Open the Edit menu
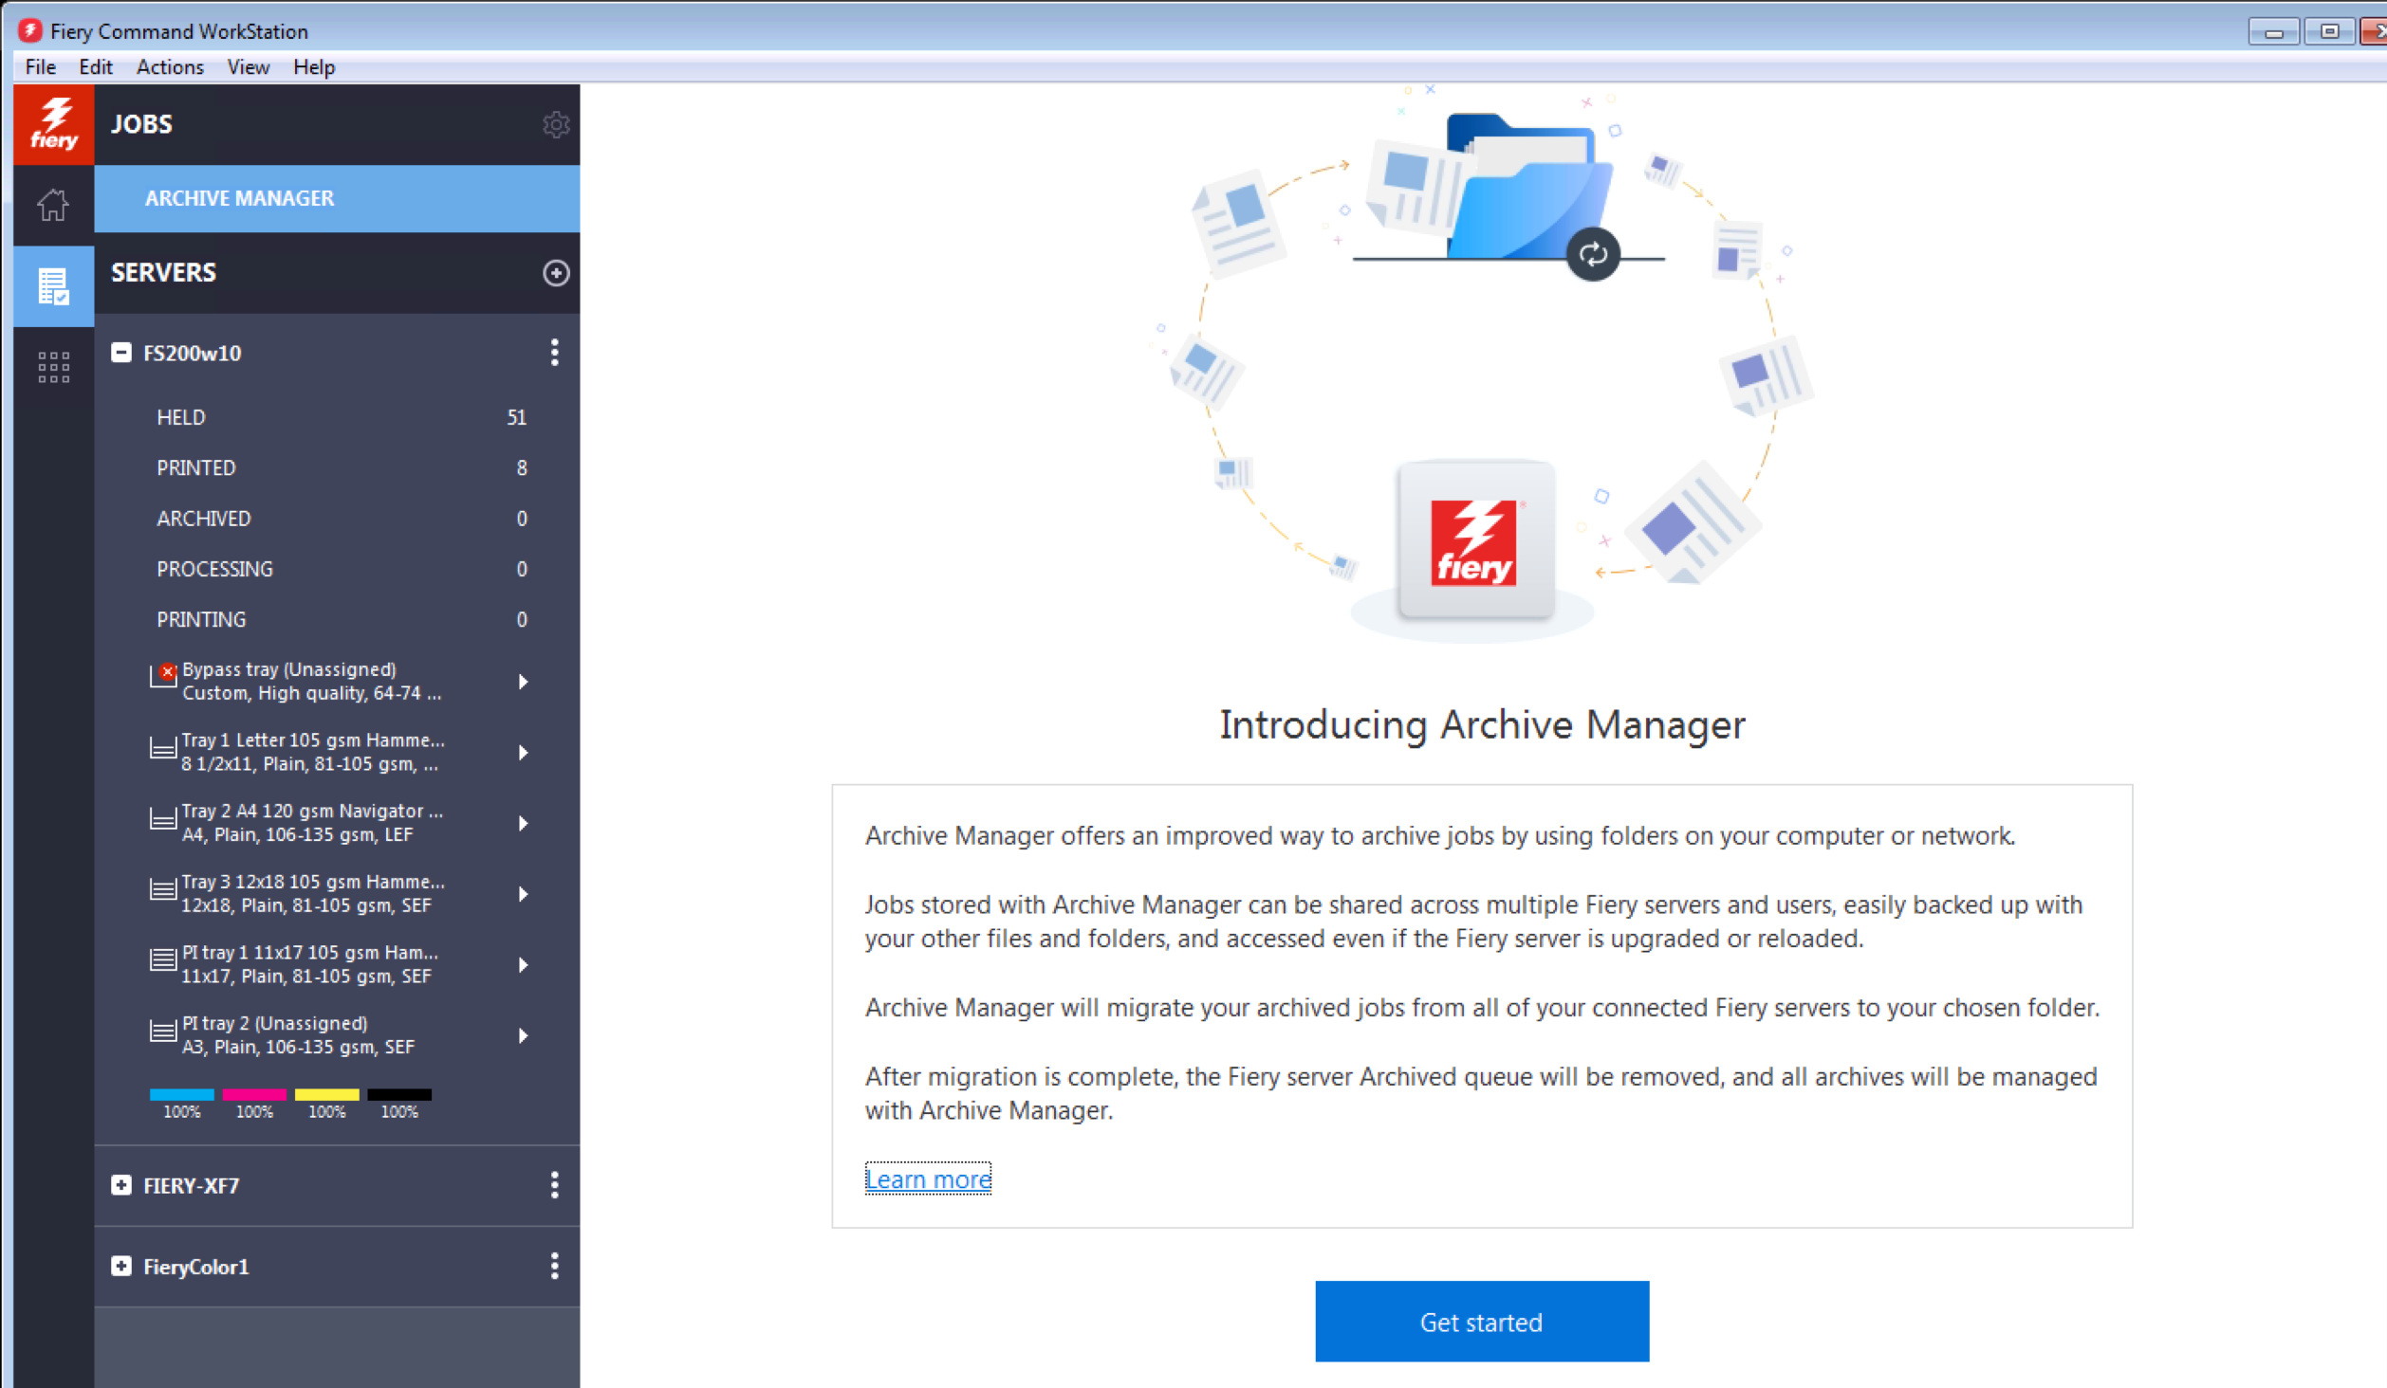Image resolution: width=2387 pixels, height=1388 pixels. click(x=96, y=67)
